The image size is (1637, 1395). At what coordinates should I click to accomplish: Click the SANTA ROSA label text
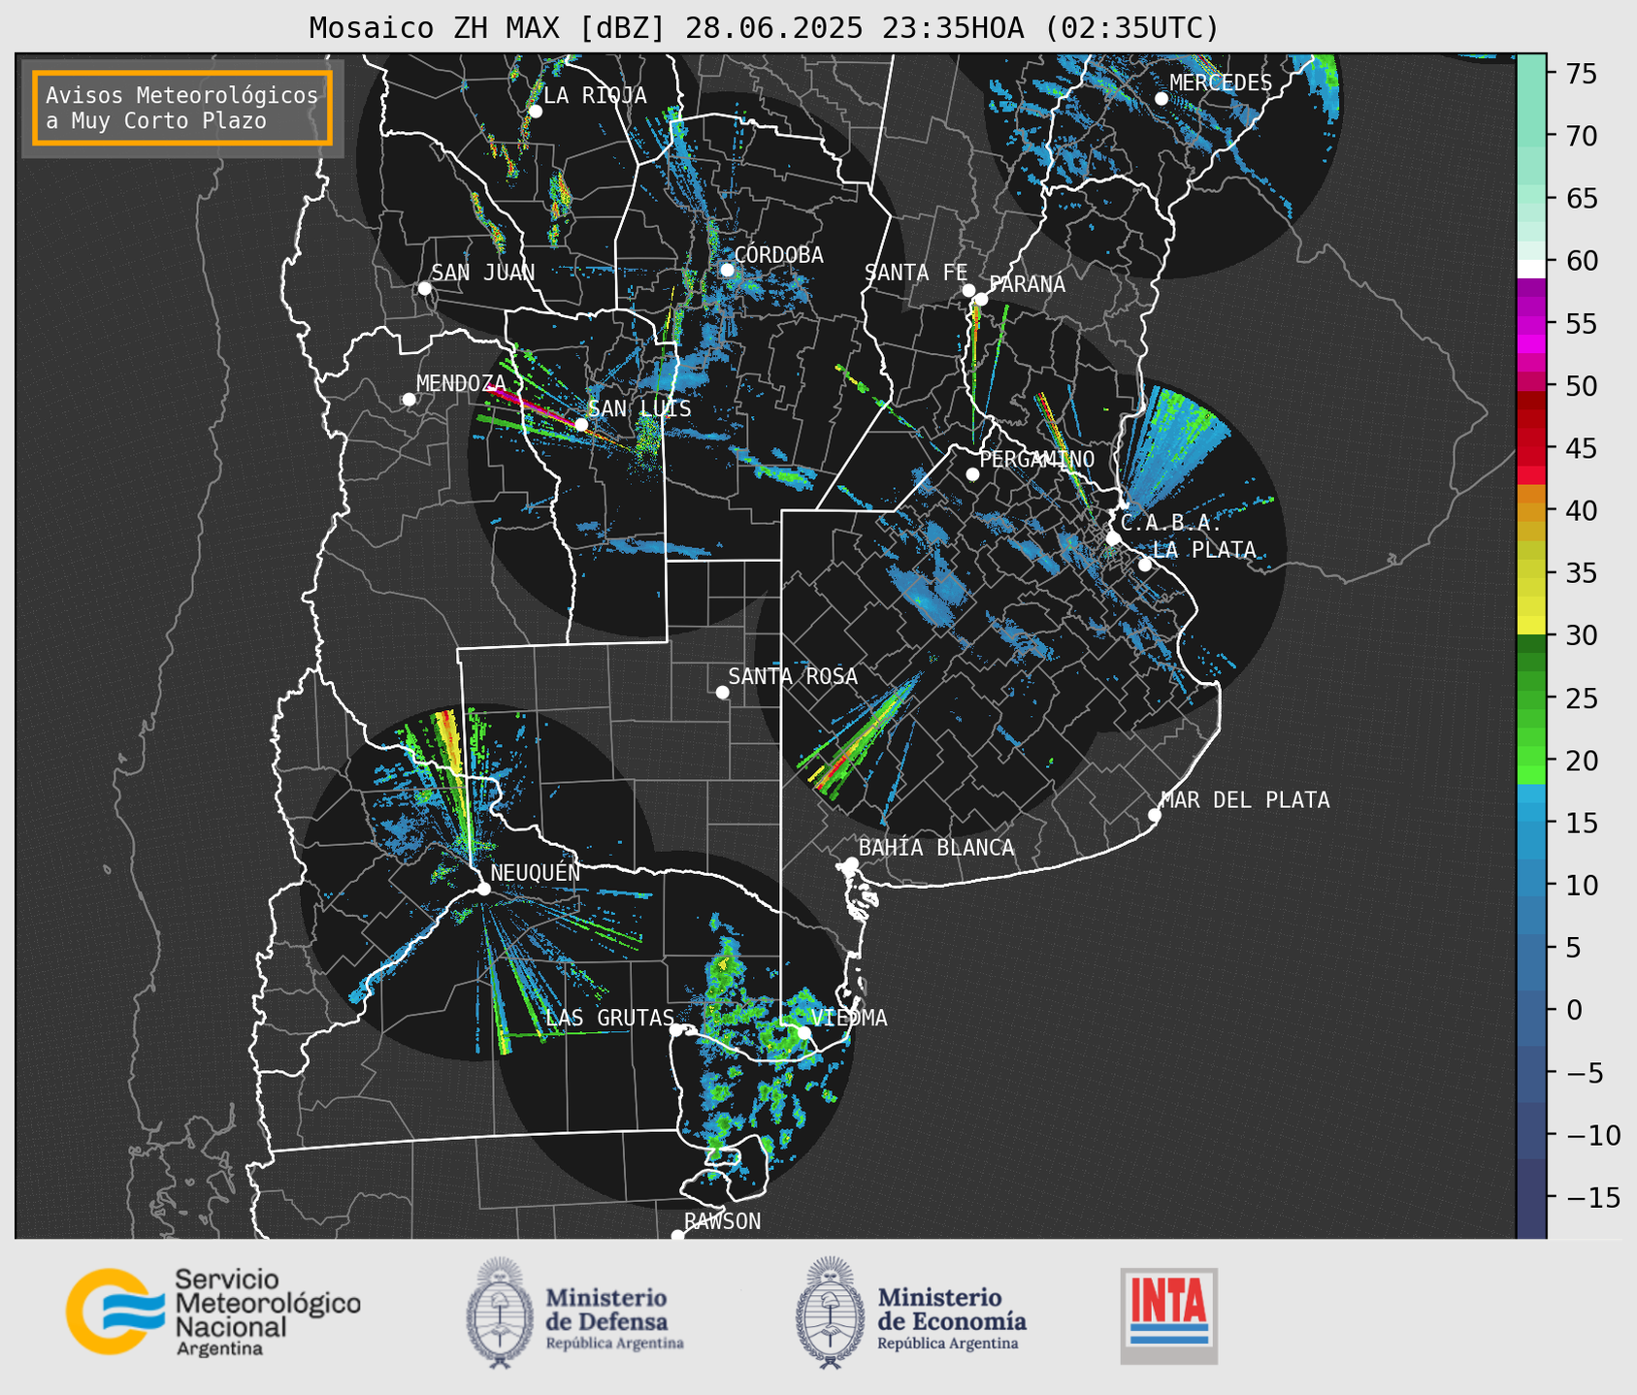793,676
